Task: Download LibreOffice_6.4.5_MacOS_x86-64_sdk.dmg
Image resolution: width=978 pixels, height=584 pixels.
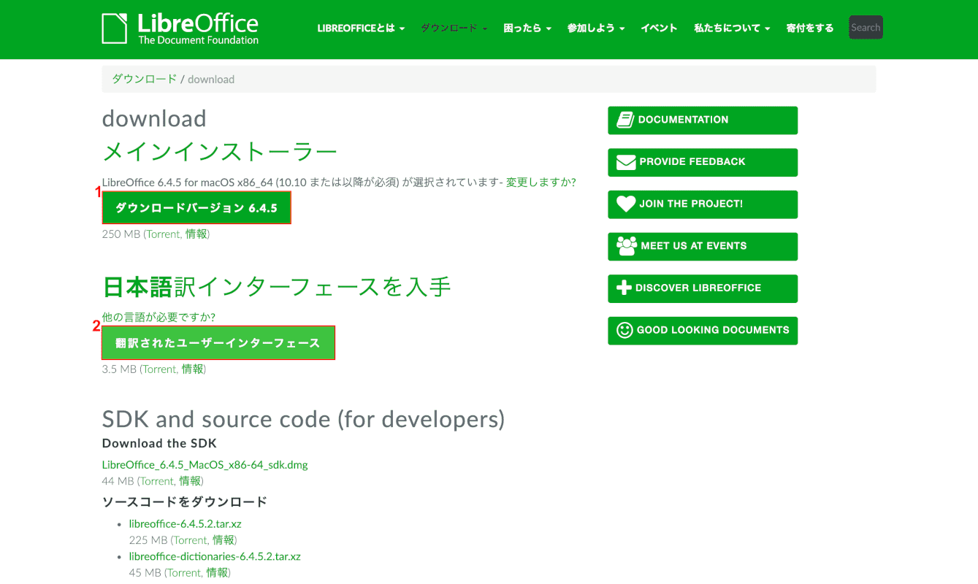Action: [205, 465]
